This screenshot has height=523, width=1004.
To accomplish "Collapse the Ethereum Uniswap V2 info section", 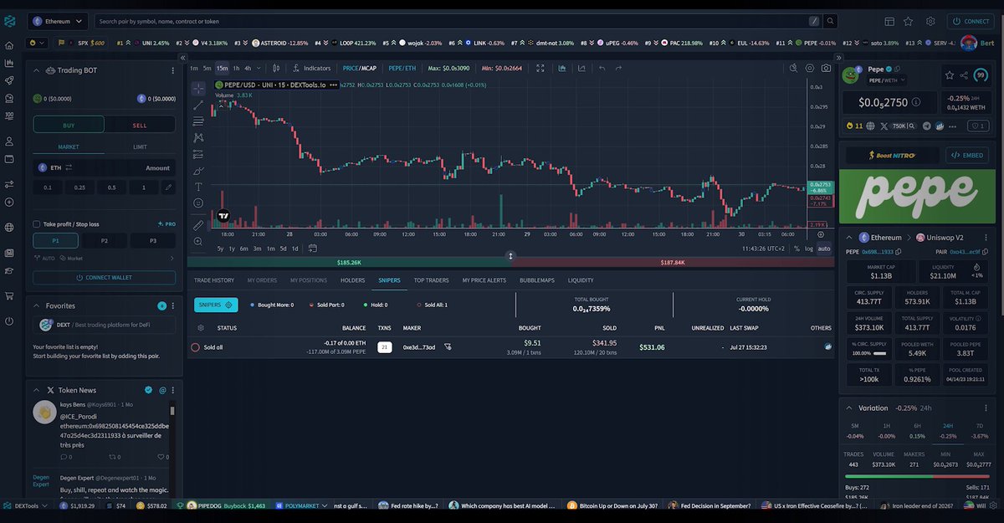I will click(849, 238).
